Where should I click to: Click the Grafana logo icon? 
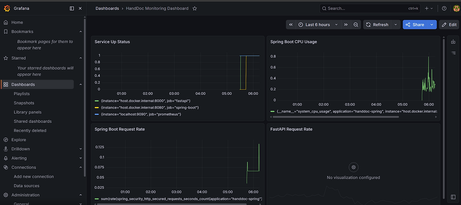click(x=7, y=8)
